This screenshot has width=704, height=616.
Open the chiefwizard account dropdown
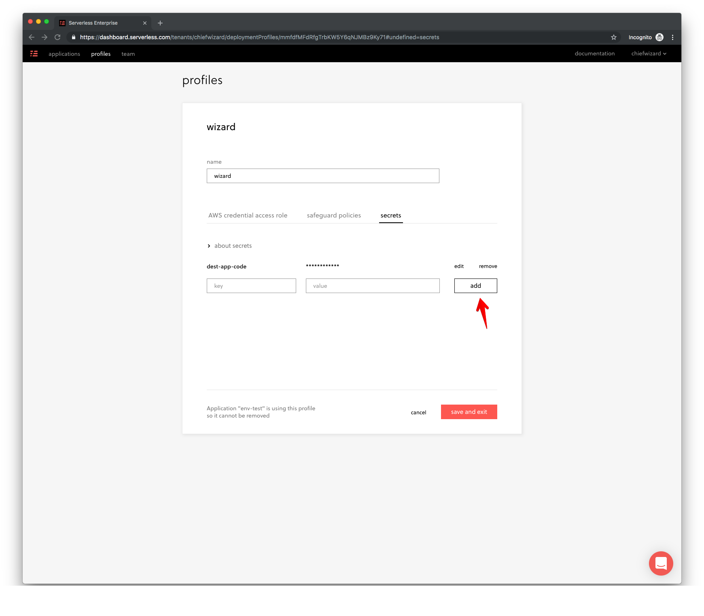tap(649, 54)
